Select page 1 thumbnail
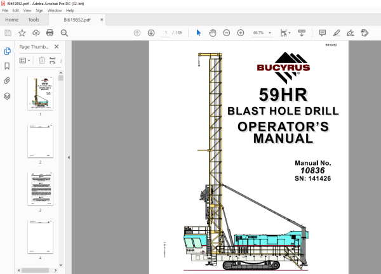Image resolution: width=381 pixels, height=274 pixels. pos(41,93)
